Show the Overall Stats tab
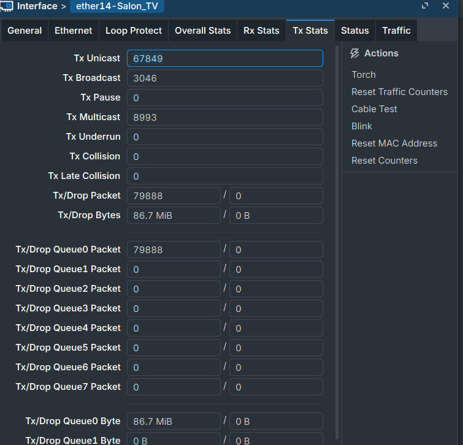 [x=202, y=31]
